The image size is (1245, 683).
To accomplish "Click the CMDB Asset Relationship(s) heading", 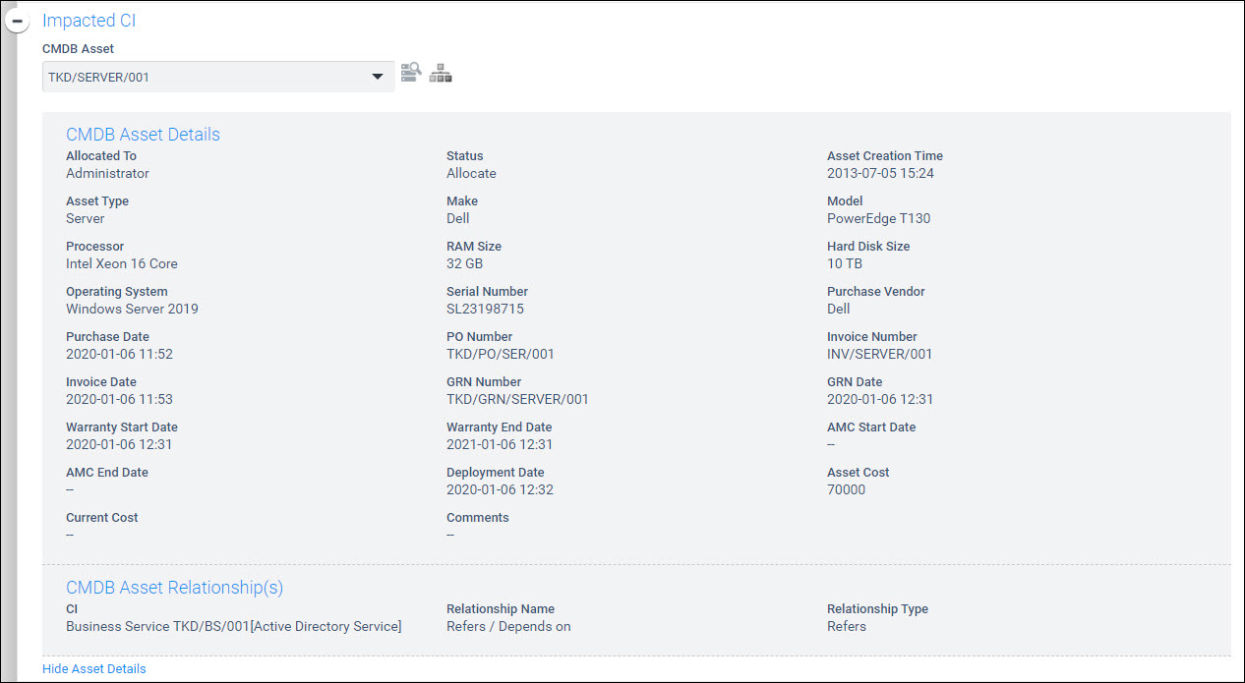I will coord(174,588).
